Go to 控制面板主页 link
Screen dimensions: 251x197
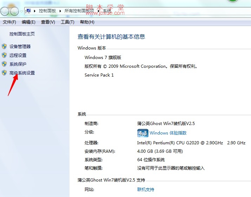(22, 34)
